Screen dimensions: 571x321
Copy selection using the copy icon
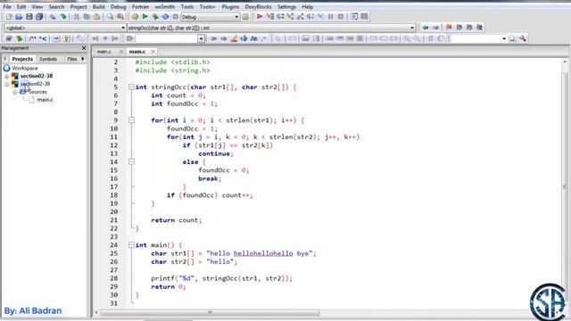87,17
